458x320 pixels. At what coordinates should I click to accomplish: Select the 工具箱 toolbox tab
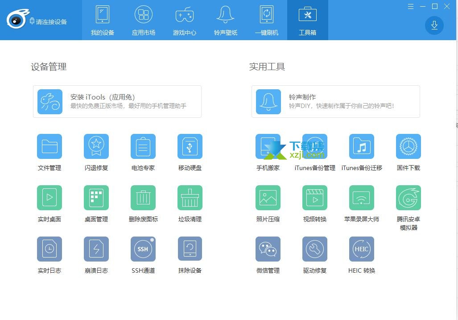[x=308, y=20]
